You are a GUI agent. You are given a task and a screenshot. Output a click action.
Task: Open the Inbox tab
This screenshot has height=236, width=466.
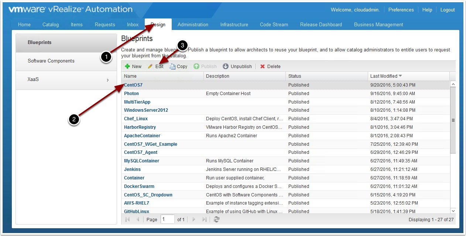[133, 24]
